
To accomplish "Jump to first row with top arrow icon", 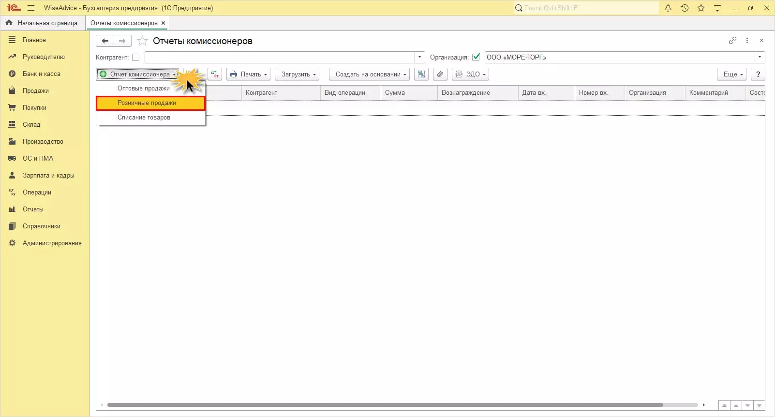I will pyautogui.click(x=724, y=405).
